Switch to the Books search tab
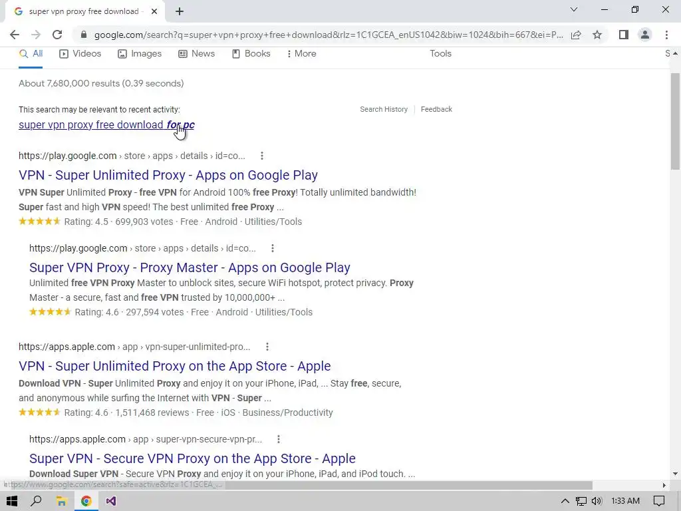The image size is (681, 511). pyautogui.click(x=251, y=53)
